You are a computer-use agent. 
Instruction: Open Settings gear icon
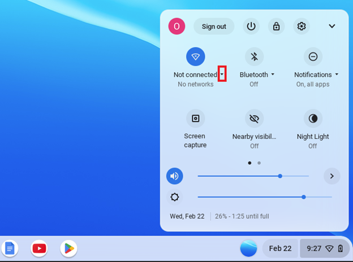pyautogui.click(x=302, y=27)
